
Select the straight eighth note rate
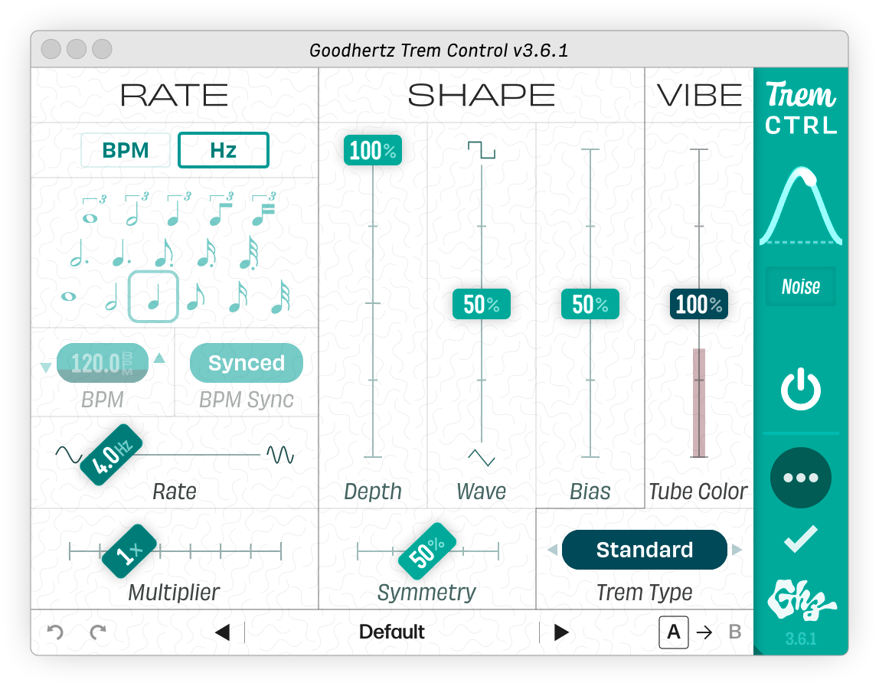pos(196,296)
